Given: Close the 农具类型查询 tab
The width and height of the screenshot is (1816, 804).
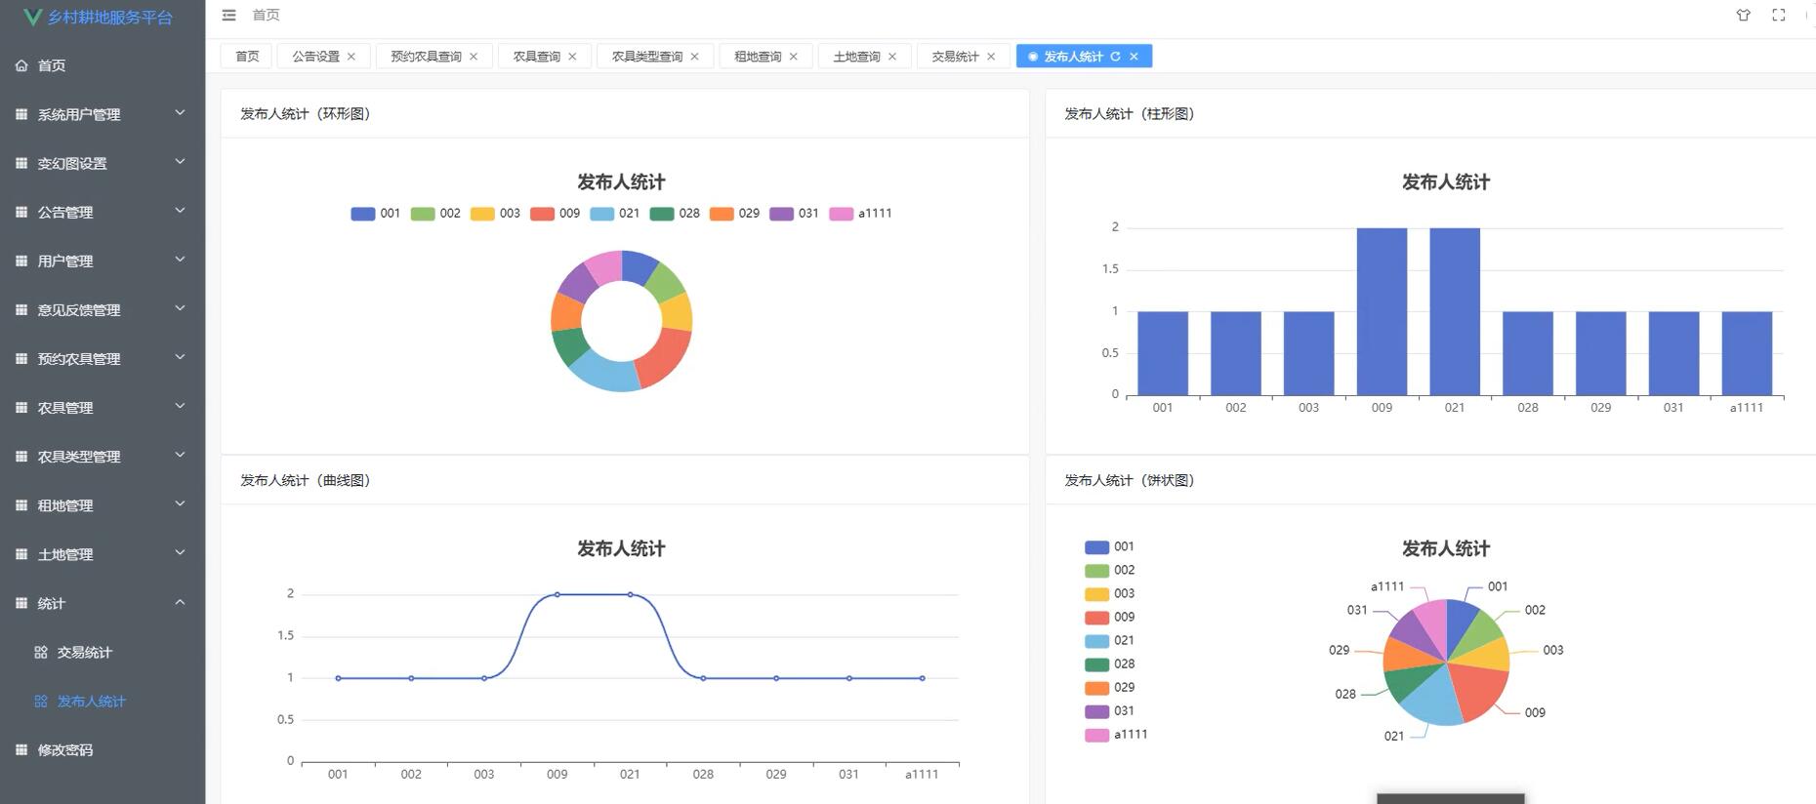Looking at the screenshot, I should pos(694,57).
